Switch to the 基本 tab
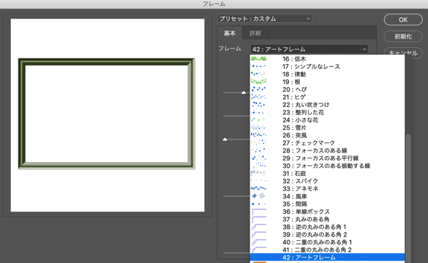 click(x=230, y=33)
